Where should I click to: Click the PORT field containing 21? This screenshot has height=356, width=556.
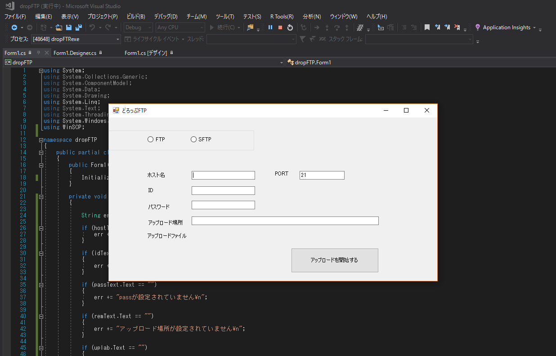coord(322,176)
